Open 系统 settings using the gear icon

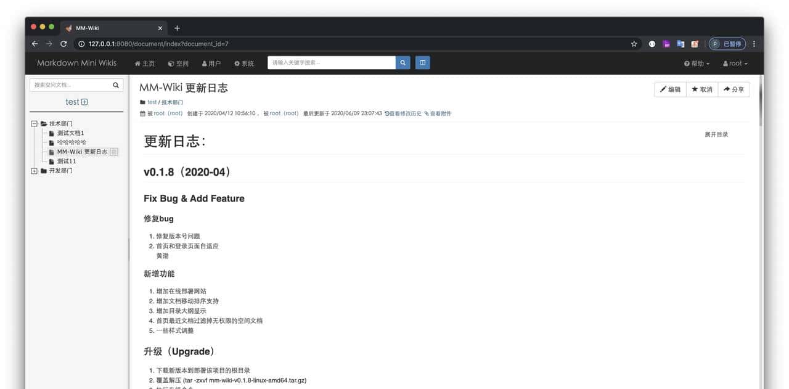(236, 63)
